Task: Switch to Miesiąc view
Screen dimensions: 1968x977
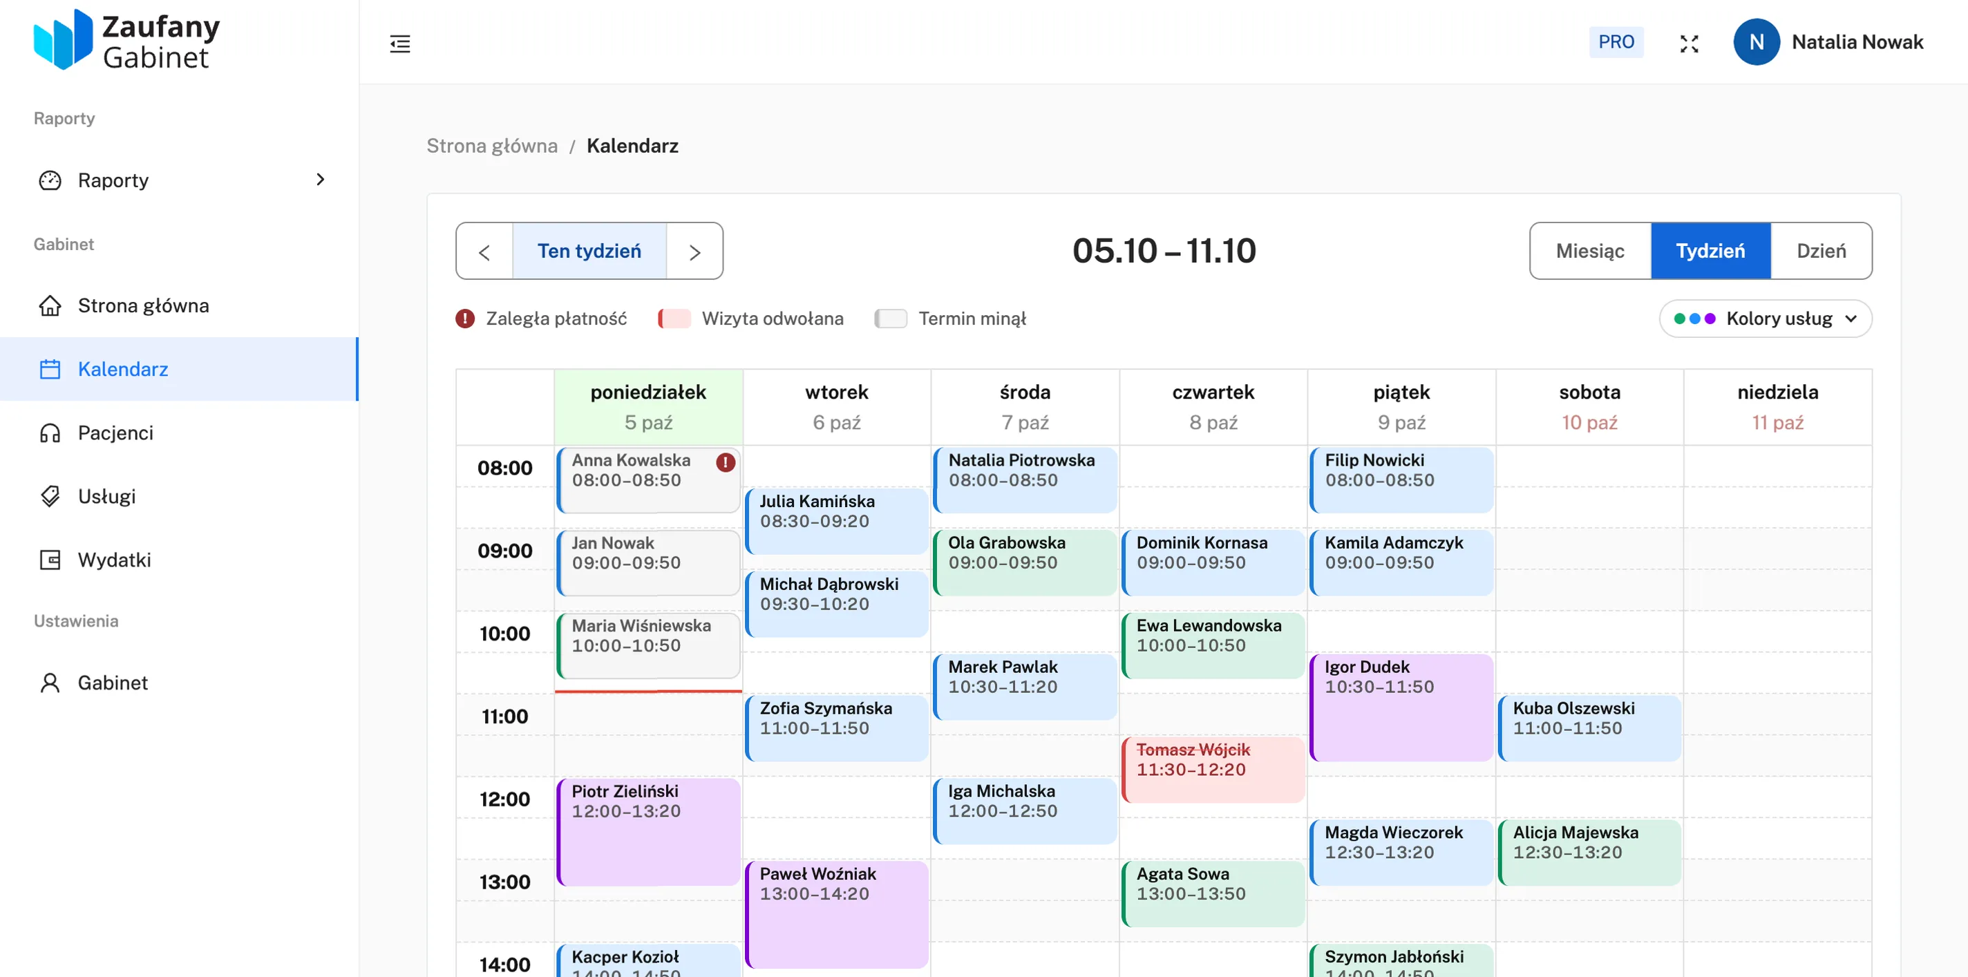Action: (1591, 252)
